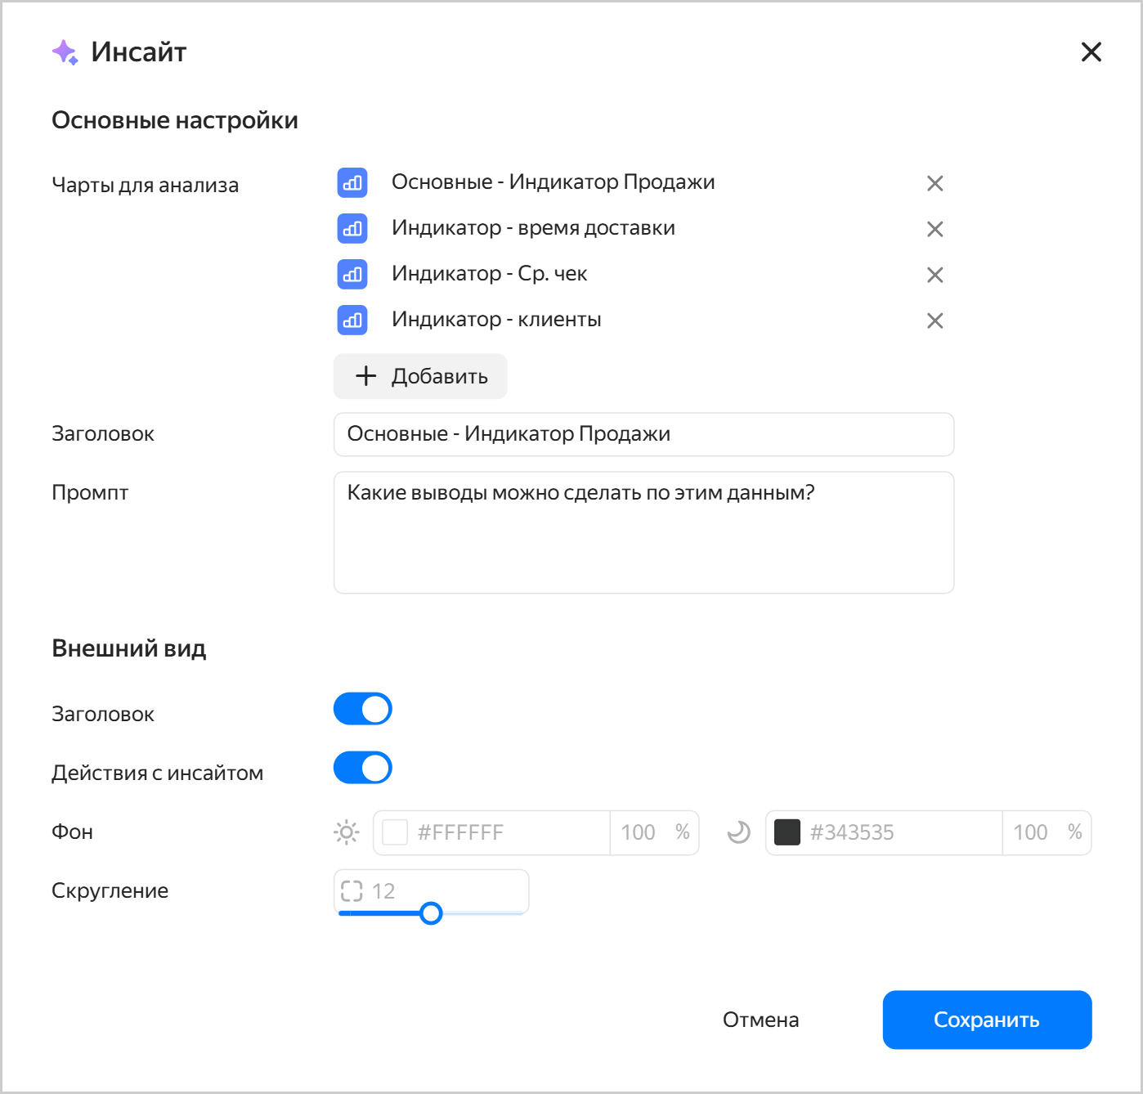1143x1094 pixels.
Task: Remove the 'Индикатор - Ср. чек' chart
Action: [x=935, y=275]
